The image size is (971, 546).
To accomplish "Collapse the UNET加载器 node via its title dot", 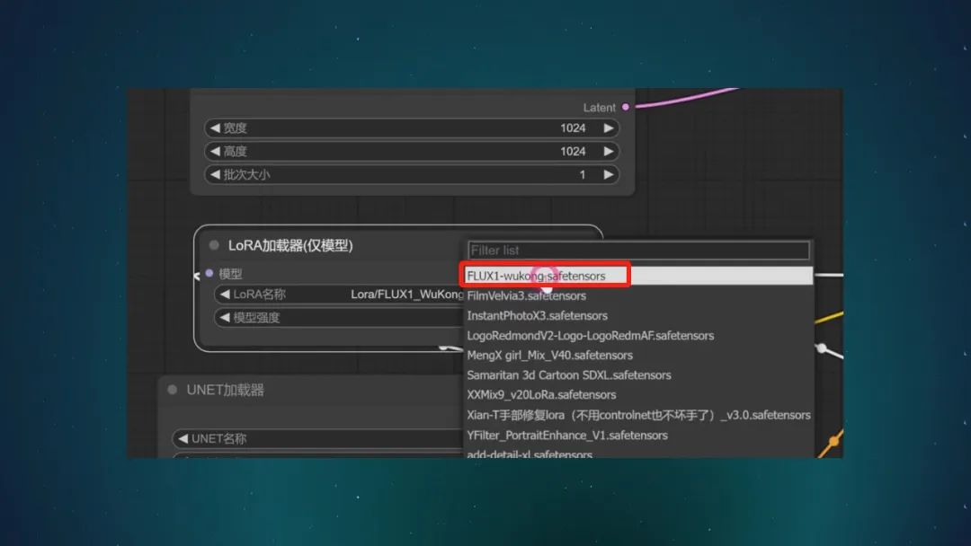I will 172,390.
